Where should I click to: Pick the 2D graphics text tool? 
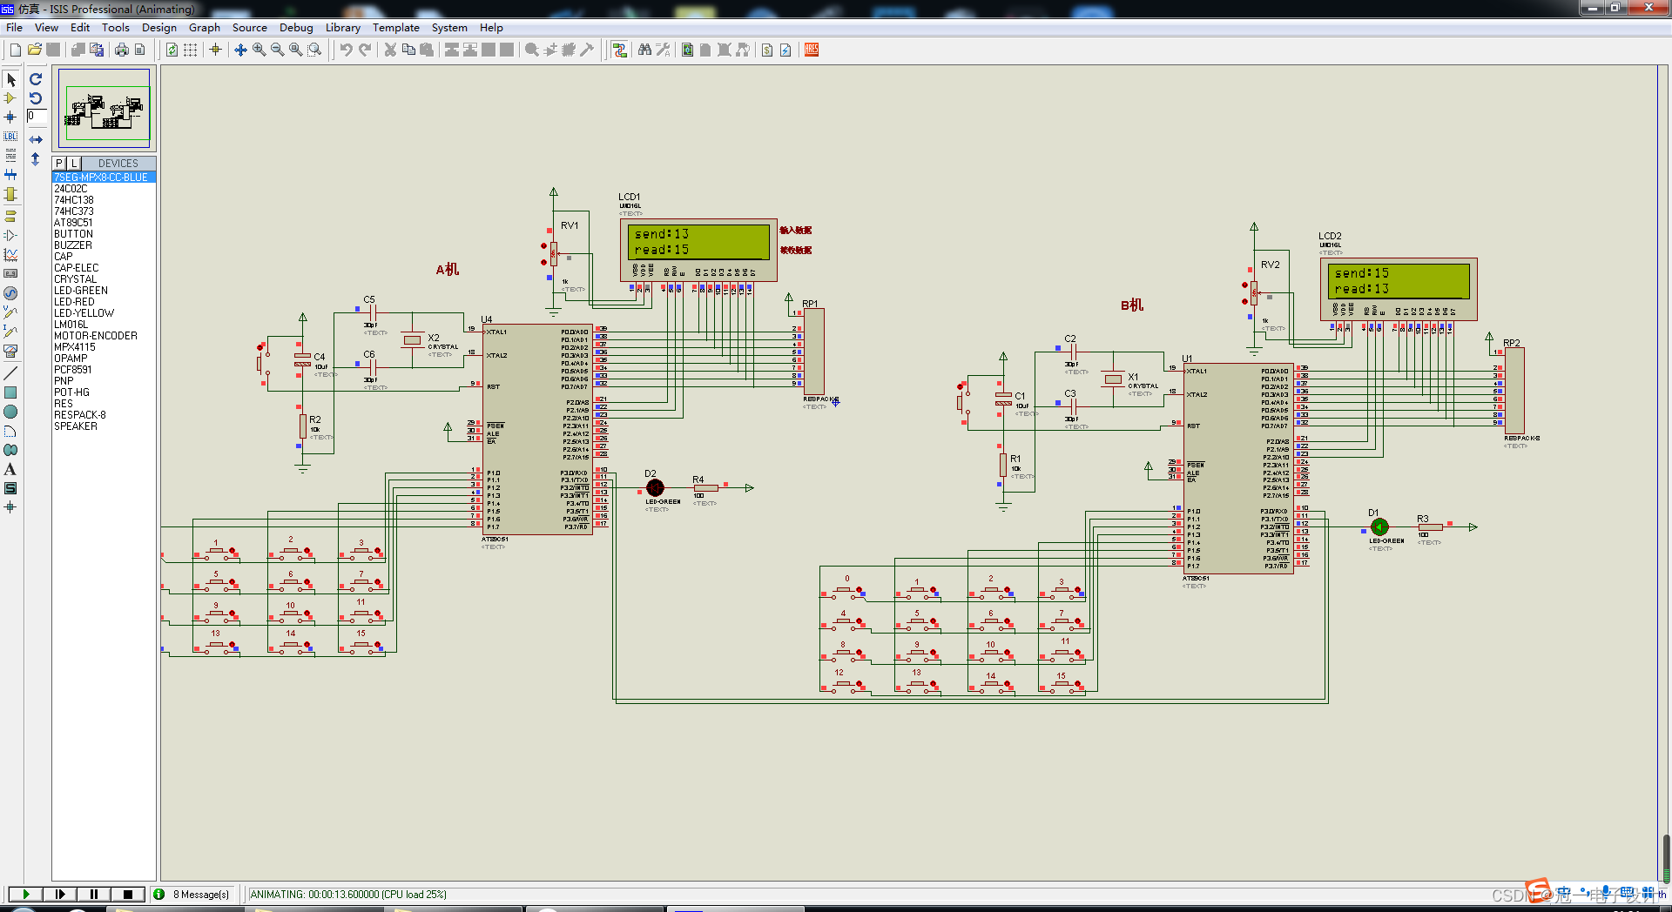pyautogui.click(x=10, y=469)
